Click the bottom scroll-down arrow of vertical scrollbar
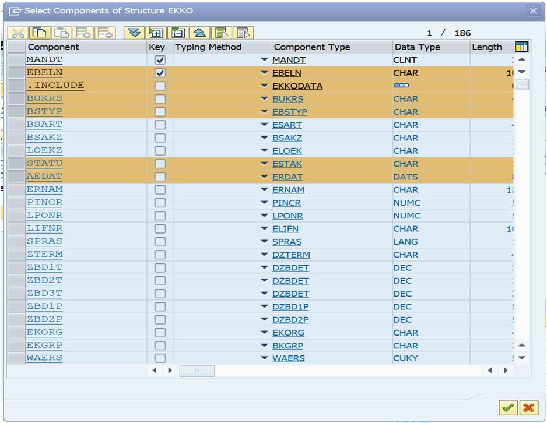The width and height of the screenshot is (547, 423). click(522, 358)
